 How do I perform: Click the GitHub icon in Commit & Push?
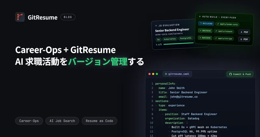click(230, 74)
